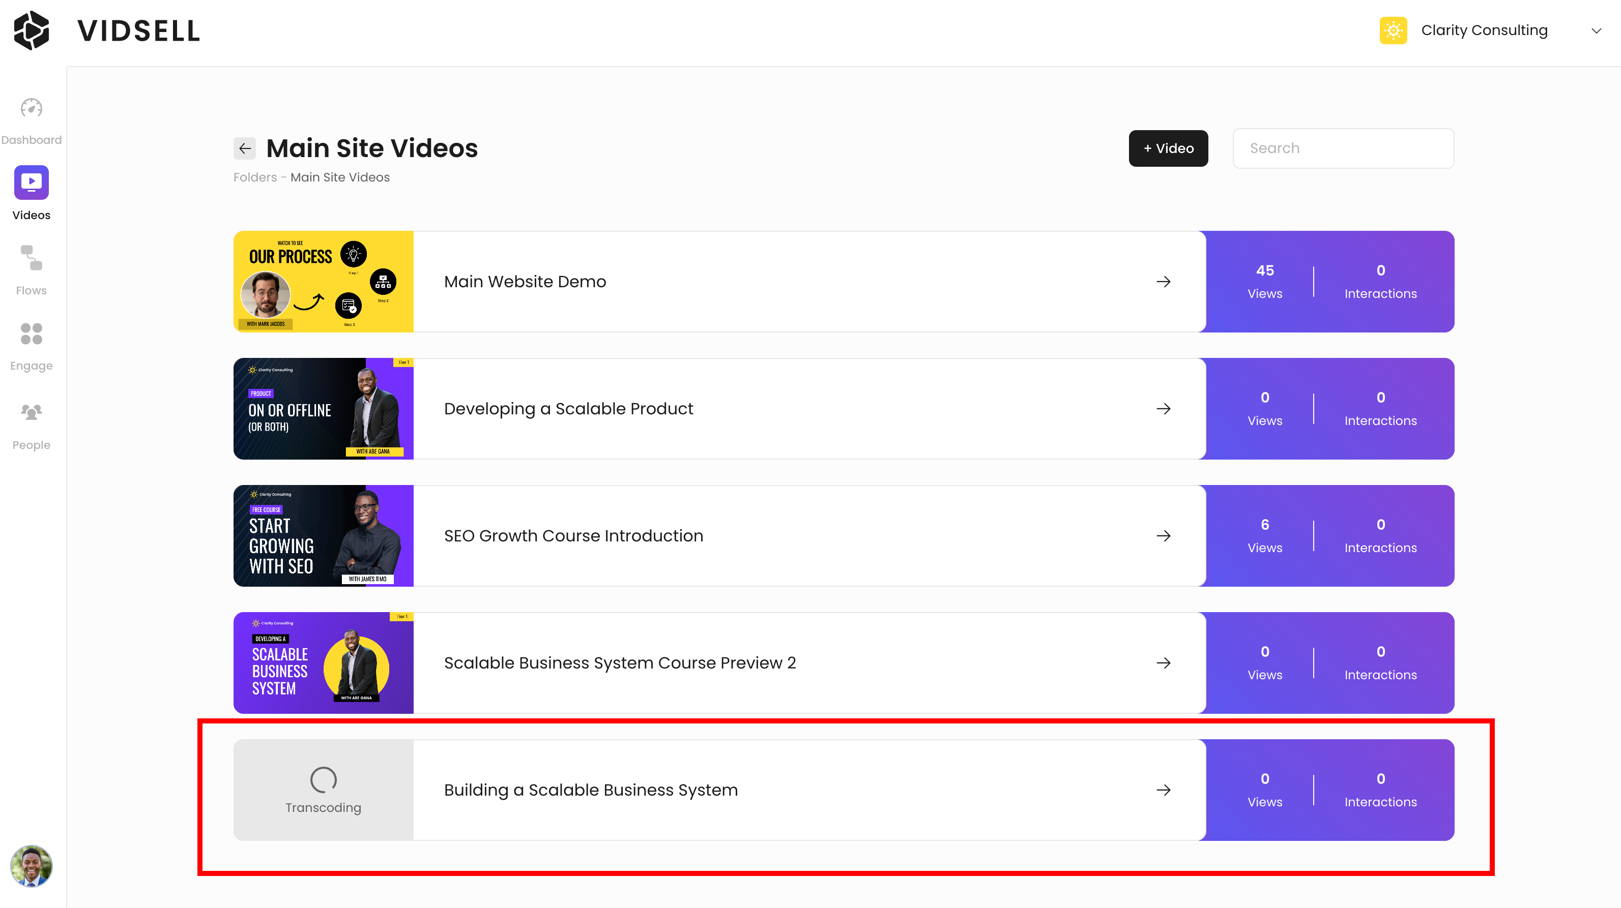Click the Vidsell logo icon

tap(32, 30)
